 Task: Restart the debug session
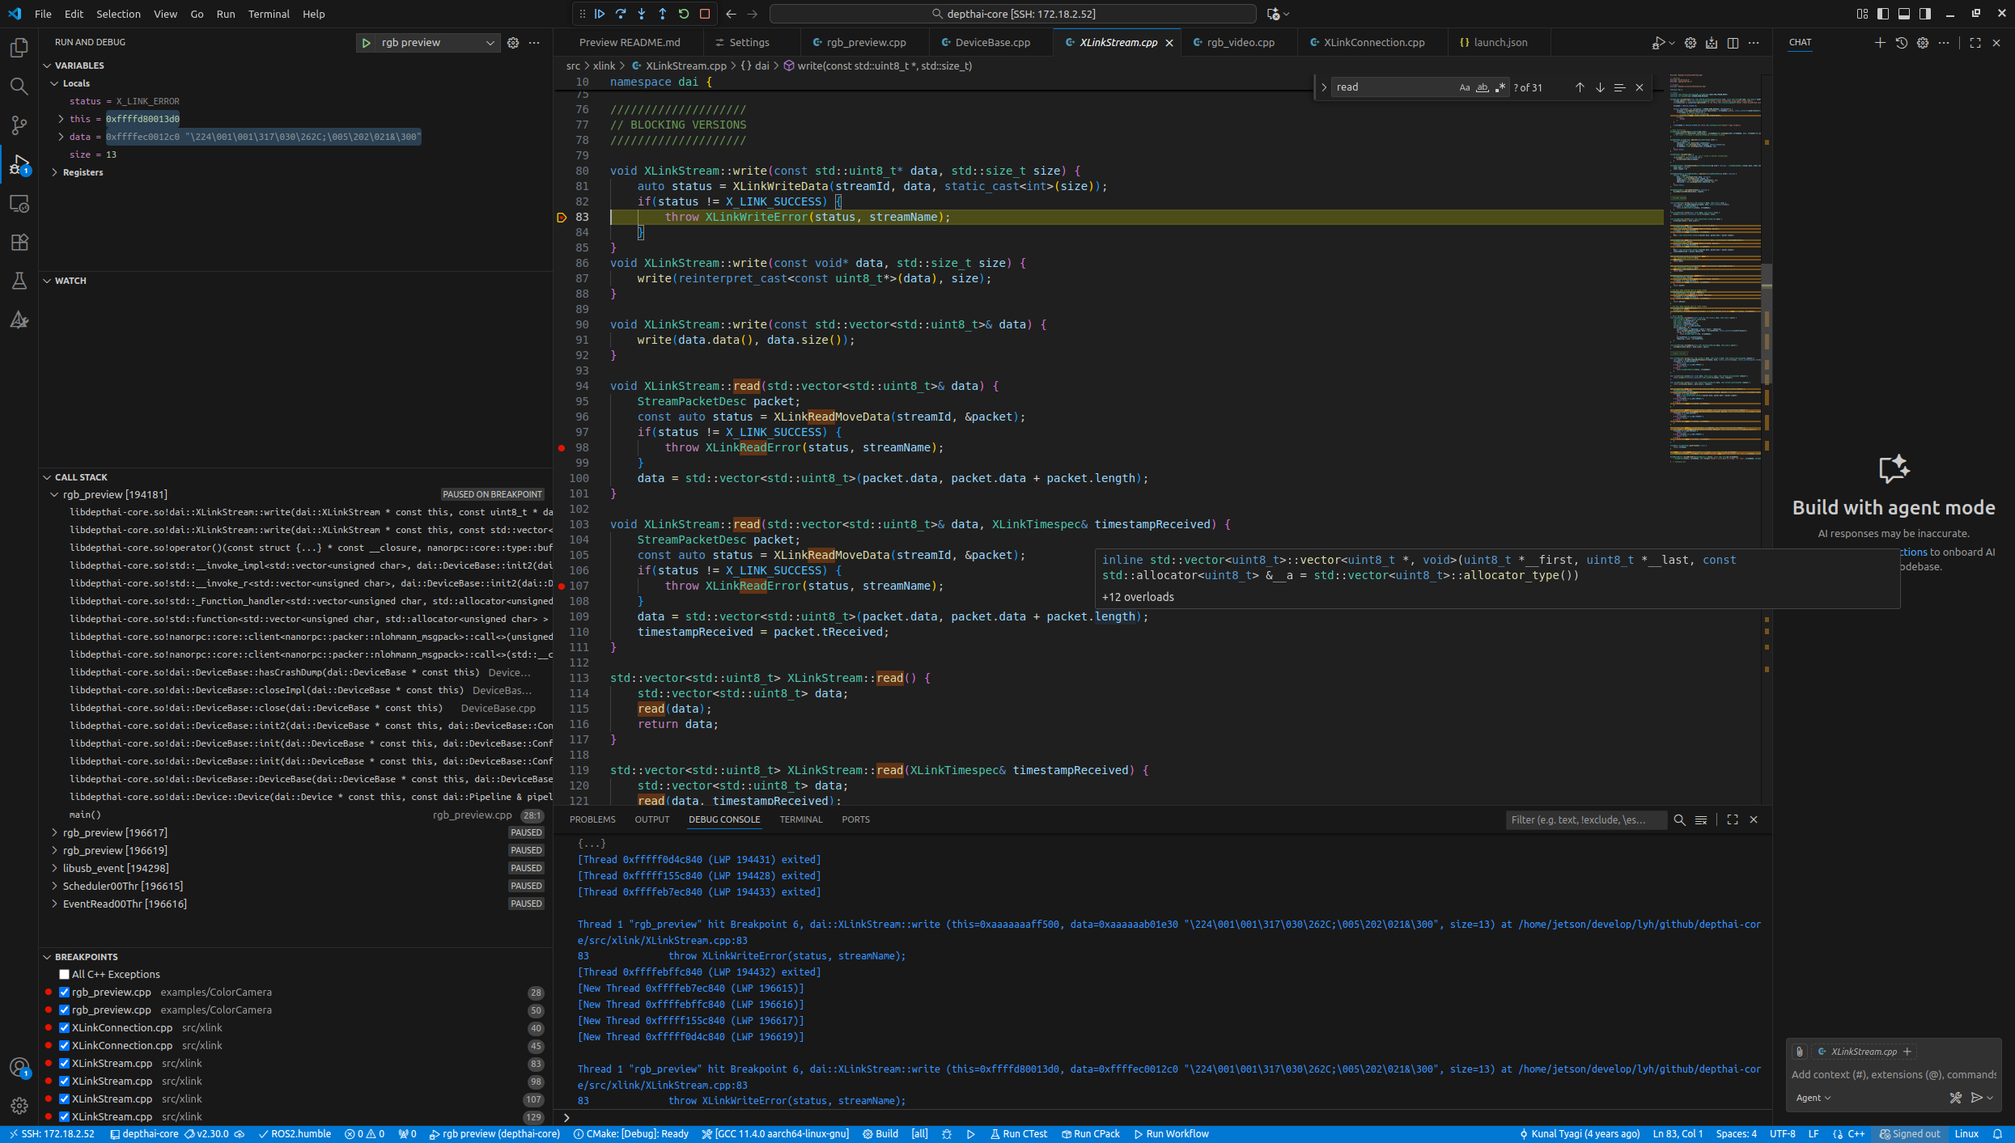(x=684, y=14)
